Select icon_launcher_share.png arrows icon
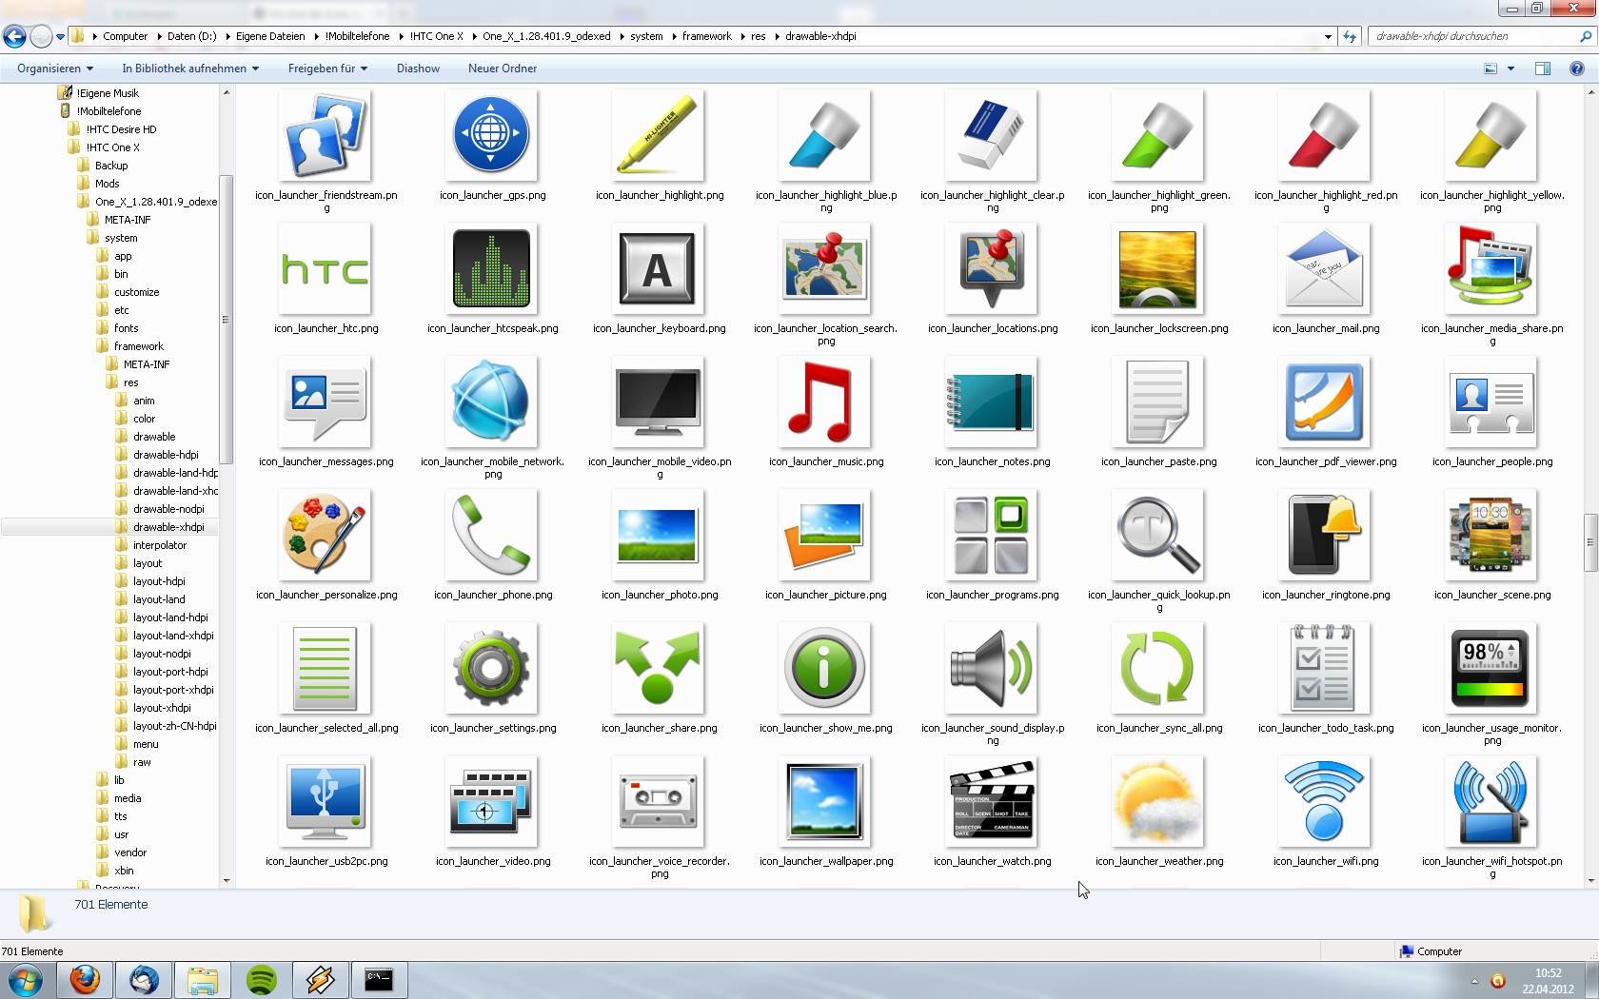The image size is (1599, 999). coord(658,668)
